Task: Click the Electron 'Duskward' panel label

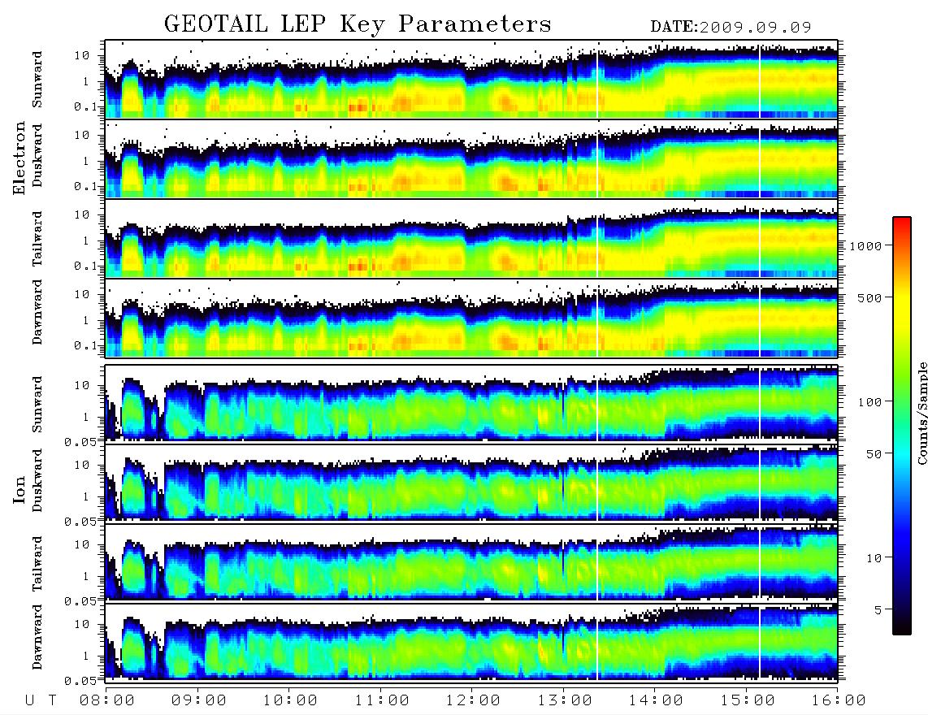Action: click(37, 155)
